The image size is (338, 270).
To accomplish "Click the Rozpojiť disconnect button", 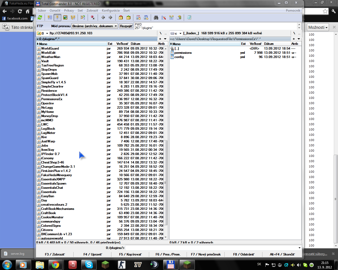I will pos(126,26).
